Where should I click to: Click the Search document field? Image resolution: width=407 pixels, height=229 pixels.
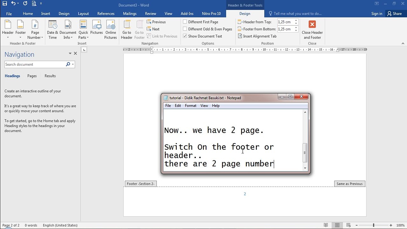(35, 64)
